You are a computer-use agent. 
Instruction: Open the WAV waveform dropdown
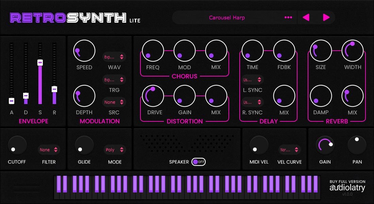(114, 57)
